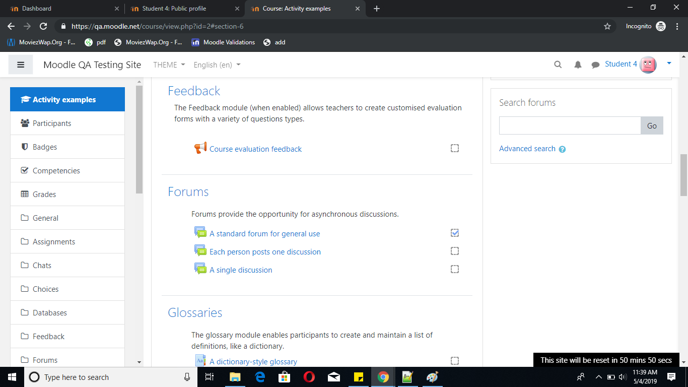Click the Participants people icon in sidebar
Viewport: 688px width, 387px height.
(25, 123)
